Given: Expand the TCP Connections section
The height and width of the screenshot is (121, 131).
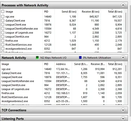Looking at the screenshot, I should pyautogui.click(x=123, y=110).
